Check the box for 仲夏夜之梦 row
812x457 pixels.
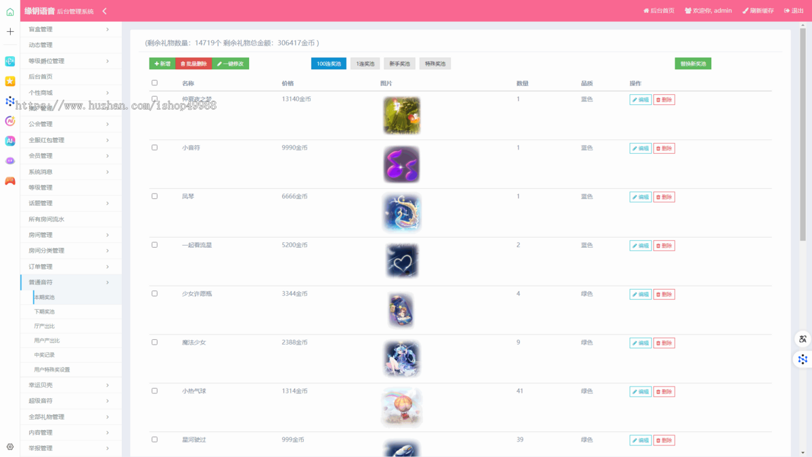tap(154, 99)
